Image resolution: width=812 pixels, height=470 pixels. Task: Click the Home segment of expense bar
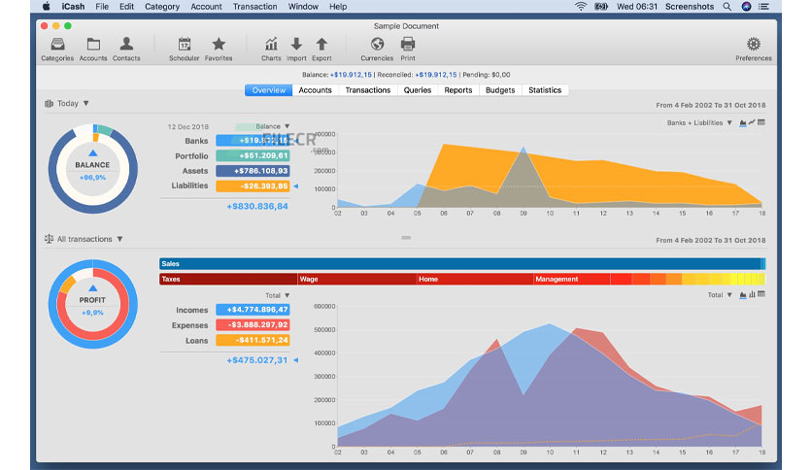475,279
